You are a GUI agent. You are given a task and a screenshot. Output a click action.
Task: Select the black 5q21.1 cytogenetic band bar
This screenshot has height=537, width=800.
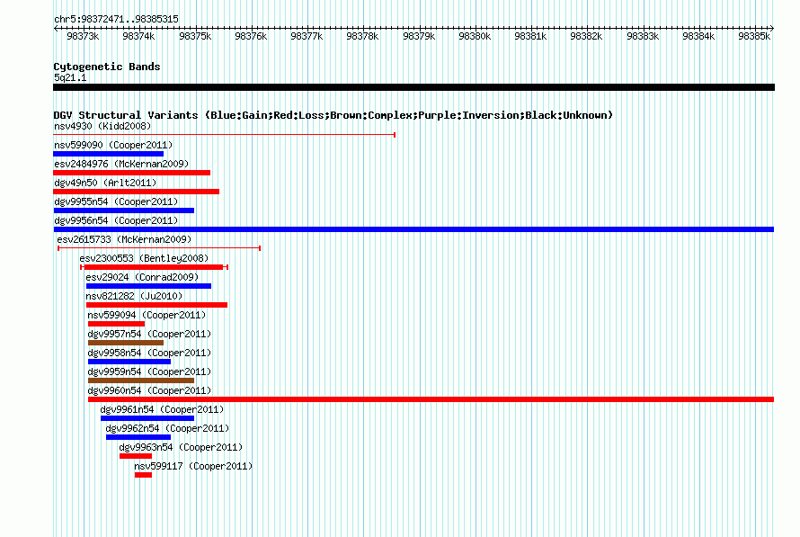pyautogui.click(x=413, y=87)
